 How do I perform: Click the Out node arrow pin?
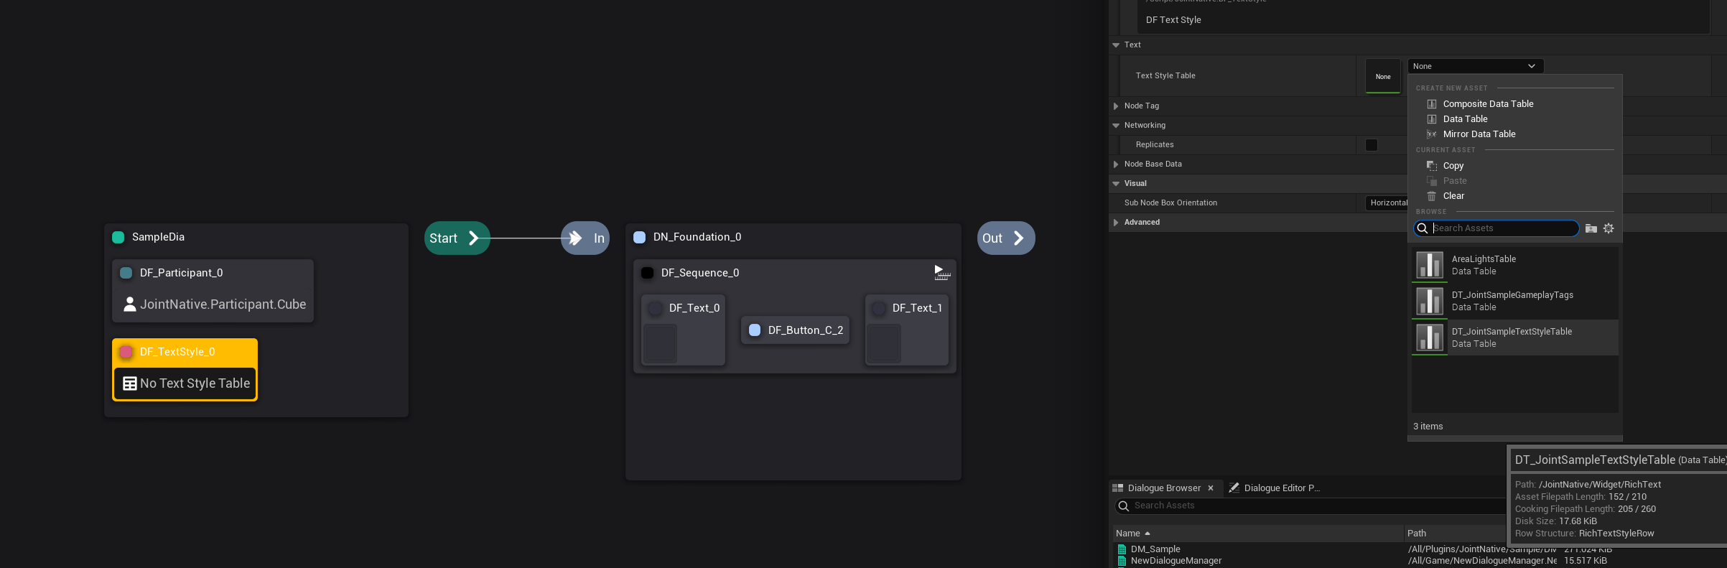pyautogui.click(x=1018, y=238)
